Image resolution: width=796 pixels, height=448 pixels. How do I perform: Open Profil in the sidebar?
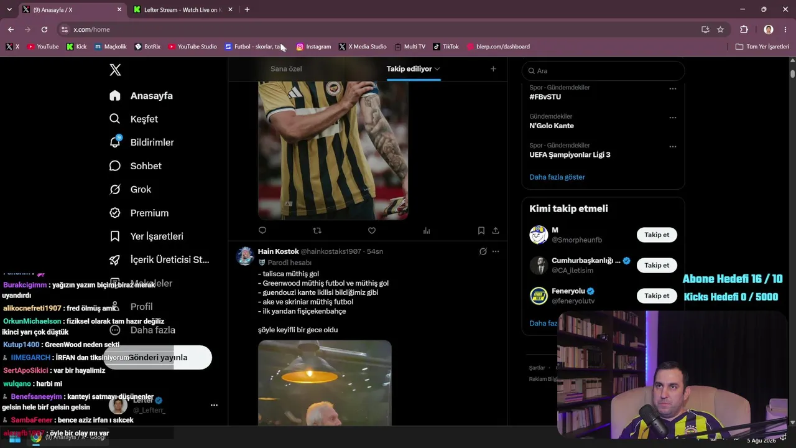(x=131, y=307)
